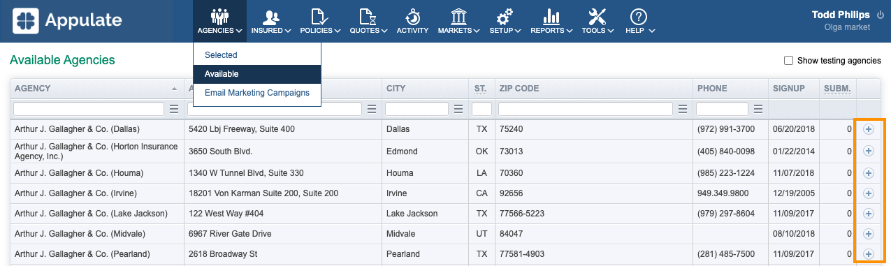Click the Appulate clover logo
The image size is (891, 266).
click(26, 21)
